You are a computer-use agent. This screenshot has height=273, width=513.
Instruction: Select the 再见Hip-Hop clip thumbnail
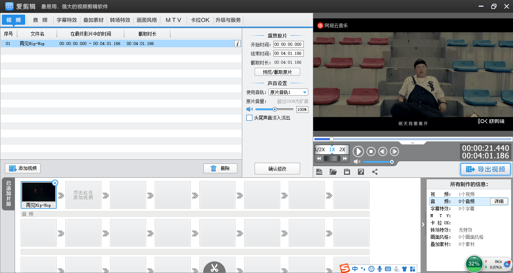[x=39, y=195]
